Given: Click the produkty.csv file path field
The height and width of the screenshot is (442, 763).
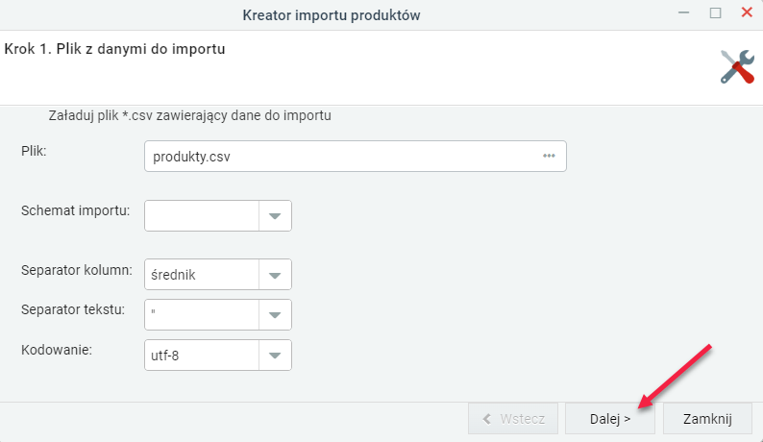Looking at the screenshot, I should [356, 157].
